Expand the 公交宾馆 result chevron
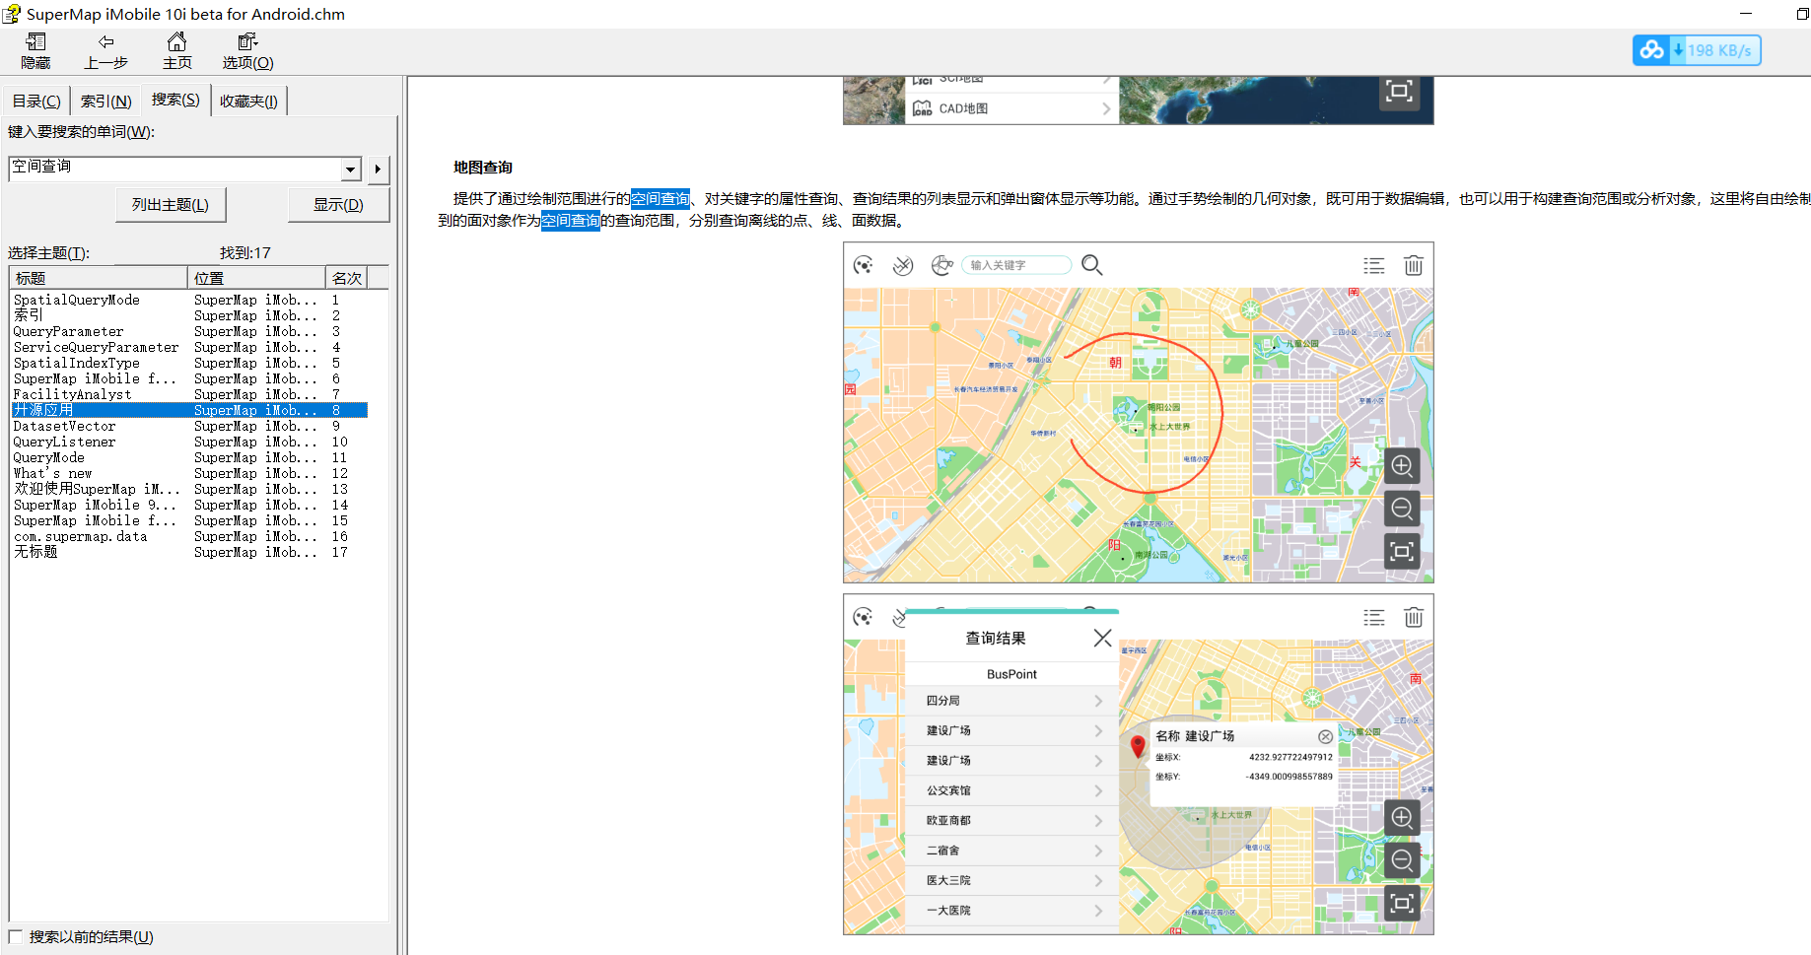Viewport: 1811px width, 955px height. point(1098,790)
